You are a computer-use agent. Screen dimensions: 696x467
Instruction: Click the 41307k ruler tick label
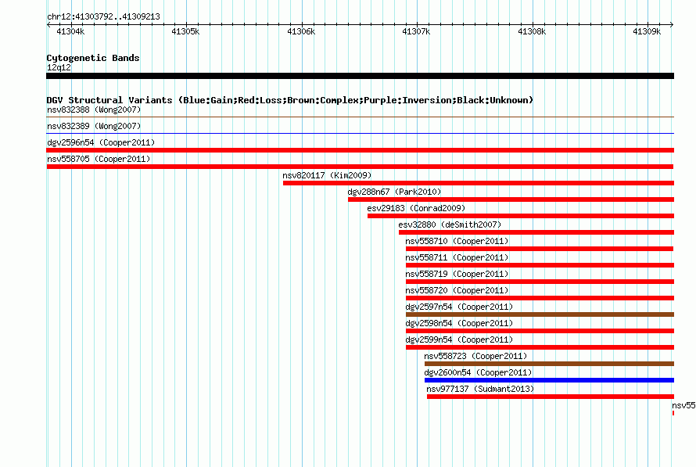click(x=416, y=31)
